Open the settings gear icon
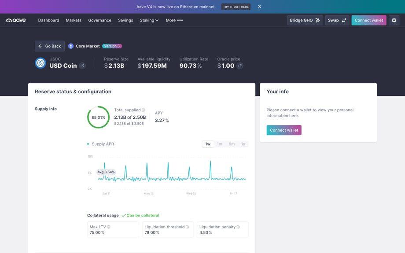This screenshot has height=253, width=405. point(394,20)
